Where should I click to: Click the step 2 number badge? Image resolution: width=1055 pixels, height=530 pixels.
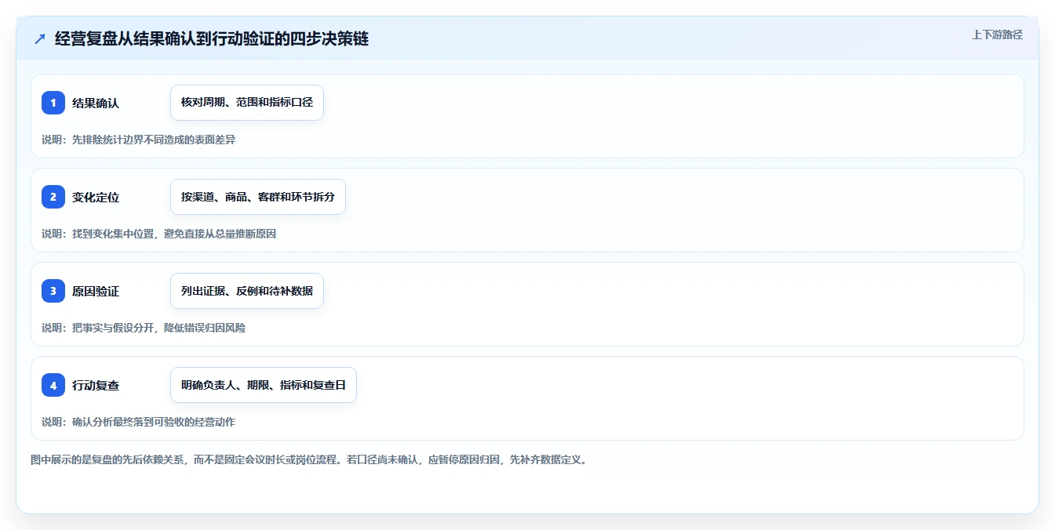pos(53,197)
